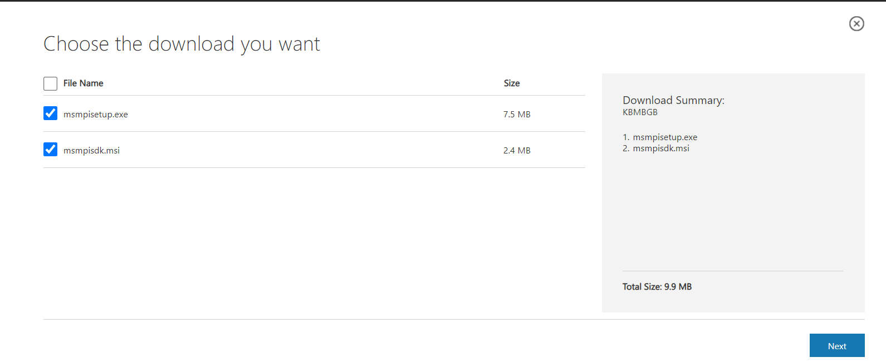Click the number 1 in summary list
The image size is (886, 362).
click(x=626, y=137)
